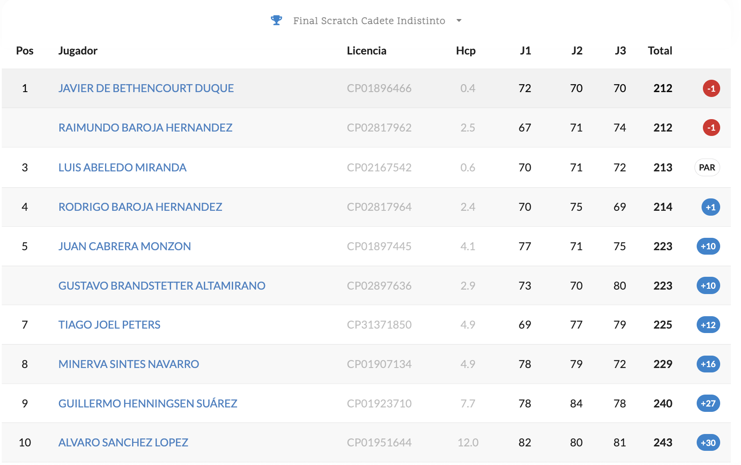Open Gustavo Brandstetter Altamirano's details
This screenshot has width=741, height=465.
162,286
